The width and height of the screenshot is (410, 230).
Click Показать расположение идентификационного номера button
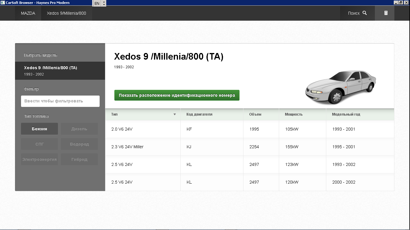click(177, 95)
